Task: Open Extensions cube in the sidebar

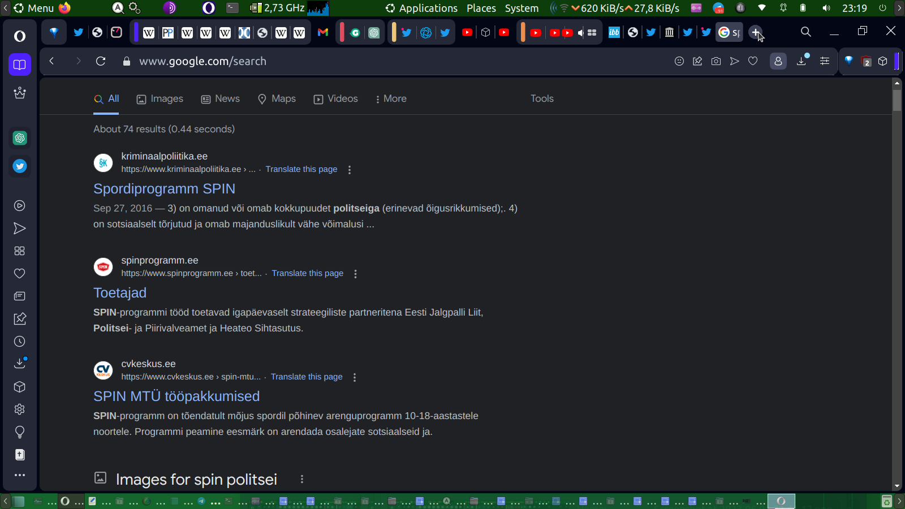Action: pos(20,387)
